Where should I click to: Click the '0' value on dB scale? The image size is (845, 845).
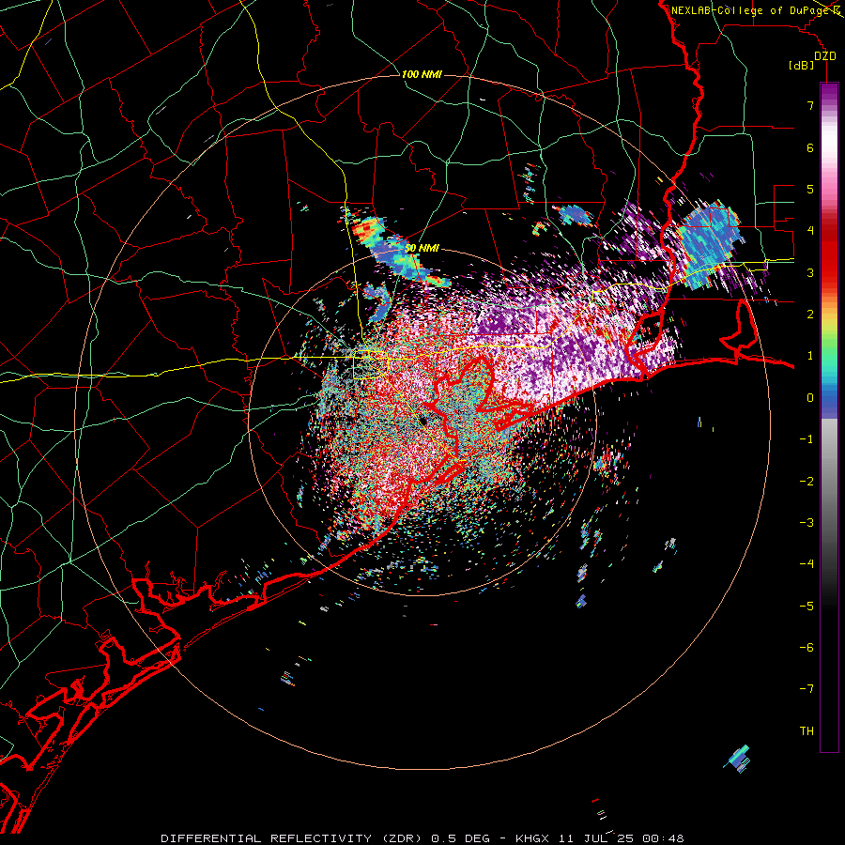810,398
